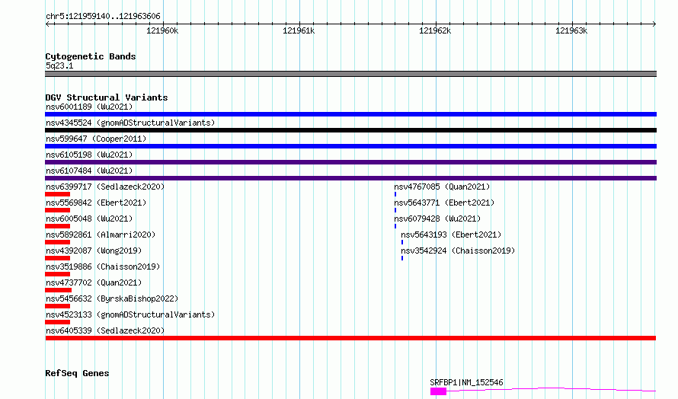Click the long red bar of nsv6405339
This screenshot has width=678, height=399.
click(x=350, y=338)
